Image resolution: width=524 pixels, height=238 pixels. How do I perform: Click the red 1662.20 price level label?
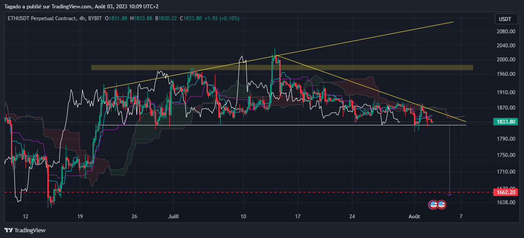tap(505, 192)
